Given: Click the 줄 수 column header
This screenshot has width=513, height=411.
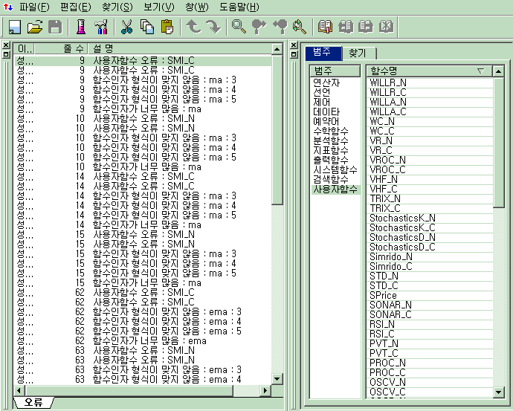Looking at the screenshot, I should click(73, 48).
